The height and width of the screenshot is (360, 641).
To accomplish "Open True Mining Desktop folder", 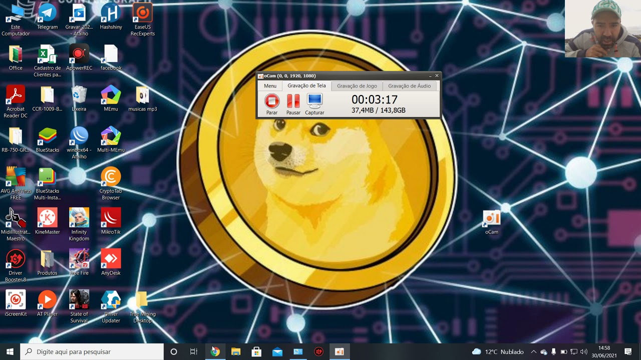I will click(143, 307).
